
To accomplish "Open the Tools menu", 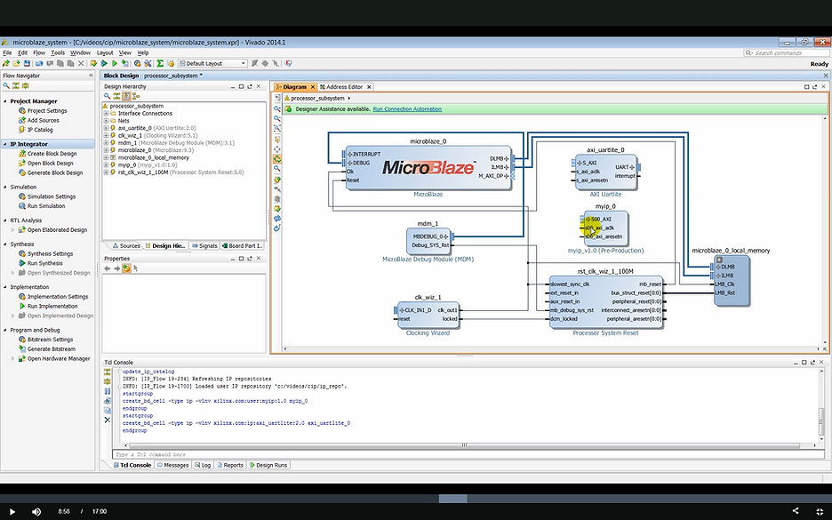I will (x=57, y=52).
